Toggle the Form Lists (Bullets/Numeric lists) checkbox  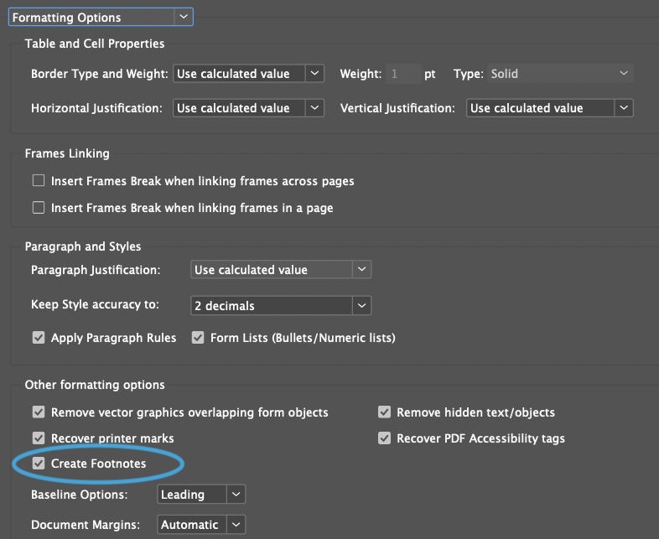coord(198,338)
